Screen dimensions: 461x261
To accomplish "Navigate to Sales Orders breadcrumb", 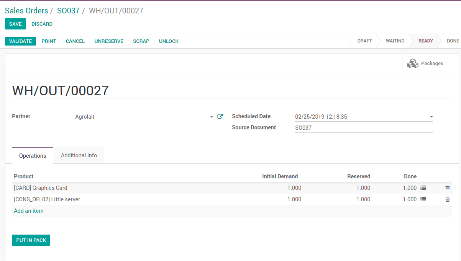I will pos(26,11).
